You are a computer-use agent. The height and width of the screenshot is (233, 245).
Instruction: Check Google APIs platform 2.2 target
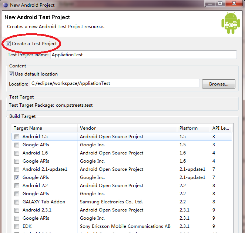17,194
